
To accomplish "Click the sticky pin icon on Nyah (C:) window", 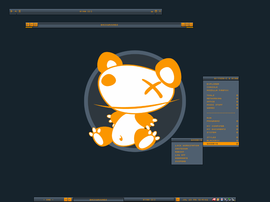I will (12, 11).
